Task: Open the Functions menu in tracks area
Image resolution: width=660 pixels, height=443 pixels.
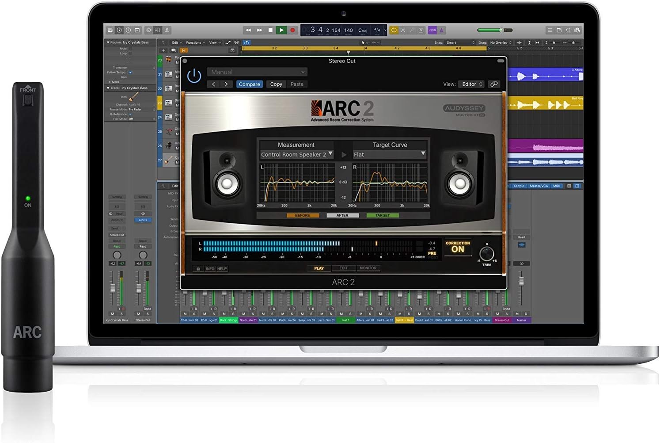Action: [x=195, y=43]
